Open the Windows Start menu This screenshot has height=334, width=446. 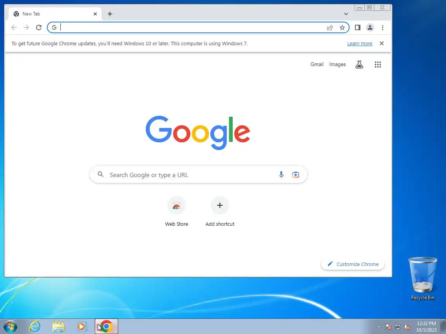10,327
